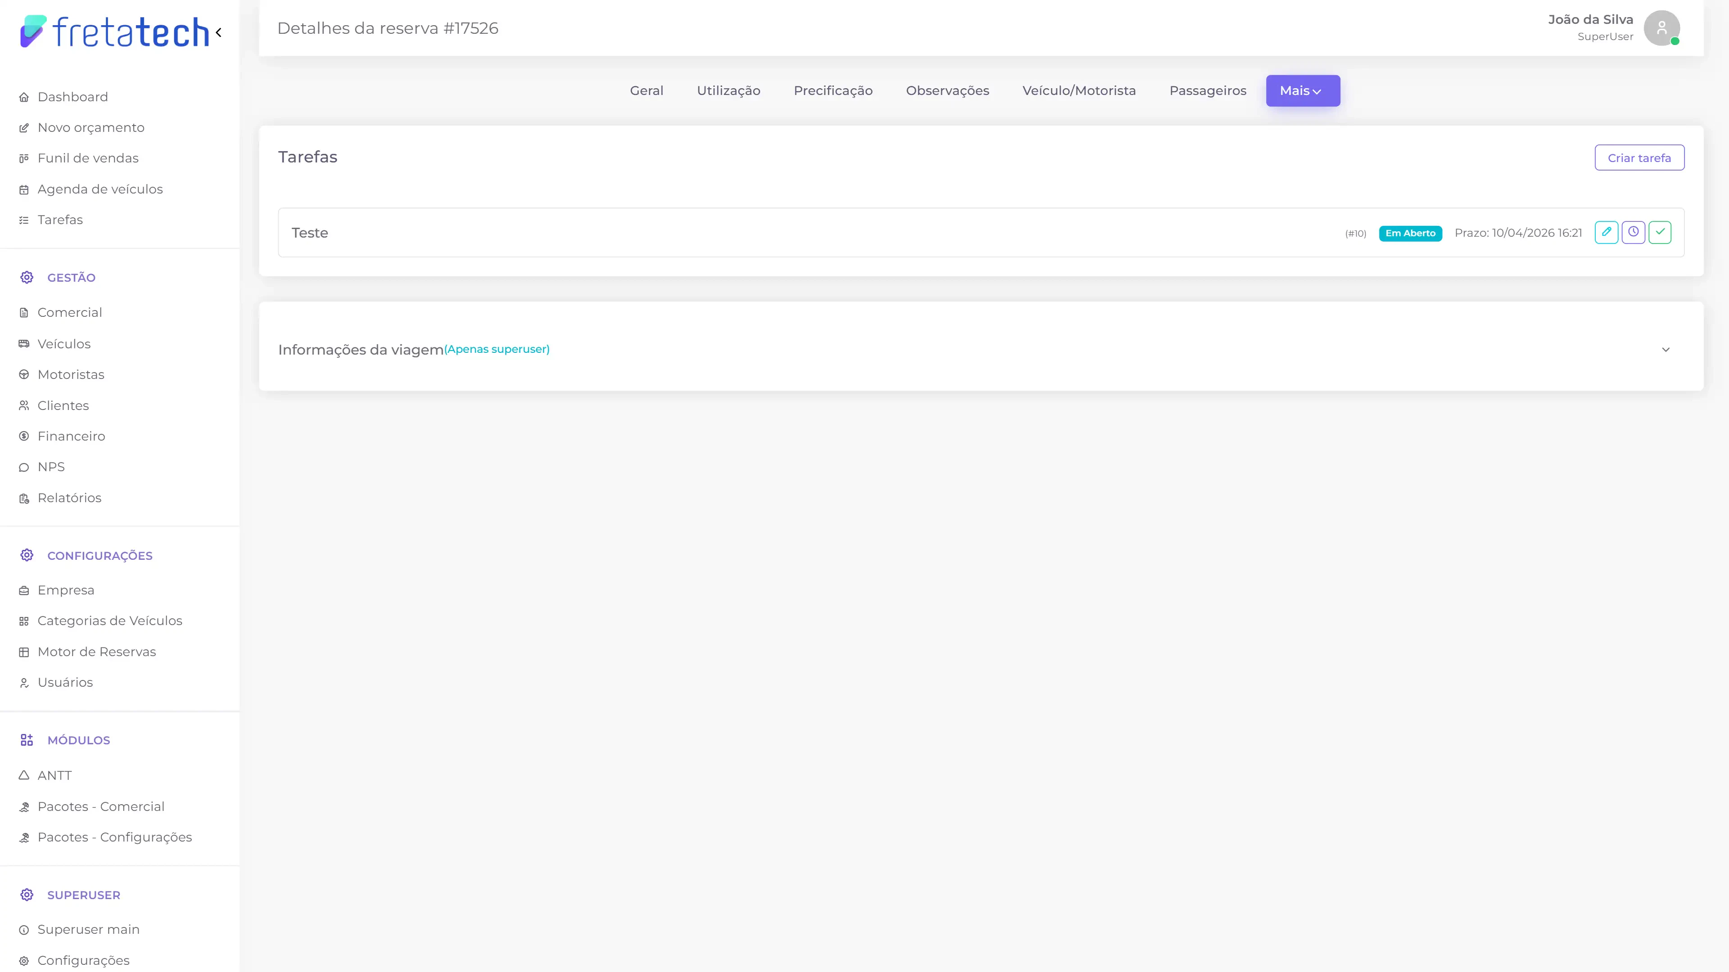The width and height of the screenshot is (1729, 972).
Task: Click Prazo: 10/04/2026 16:21 text
Action: point(1518,233)
